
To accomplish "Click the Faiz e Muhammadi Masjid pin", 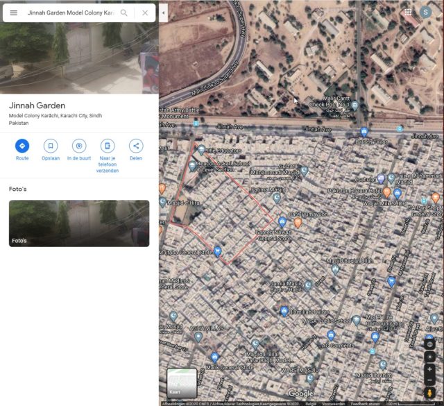I will 391,178.
